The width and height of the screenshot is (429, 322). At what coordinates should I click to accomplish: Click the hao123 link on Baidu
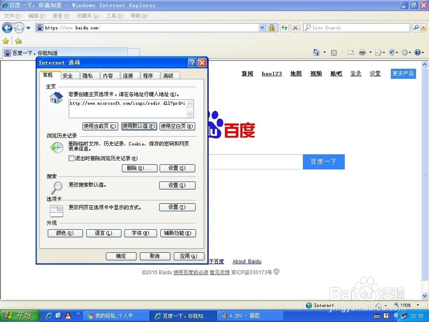point(272,73)
